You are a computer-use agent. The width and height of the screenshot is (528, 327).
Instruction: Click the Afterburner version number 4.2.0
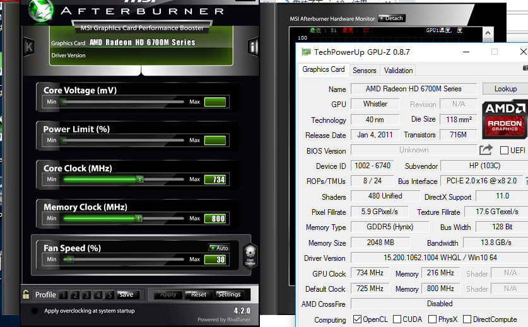(x=242, y=311)
